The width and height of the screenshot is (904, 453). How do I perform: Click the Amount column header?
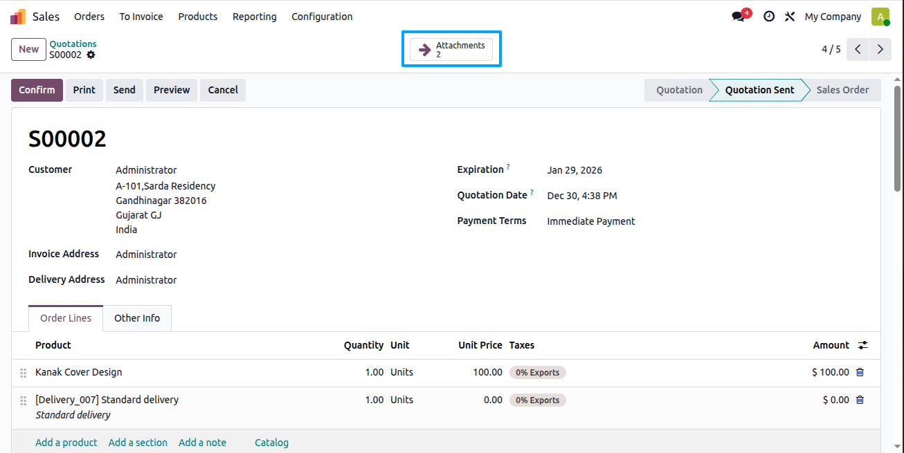pyautogui.click(x=831, y=345)
